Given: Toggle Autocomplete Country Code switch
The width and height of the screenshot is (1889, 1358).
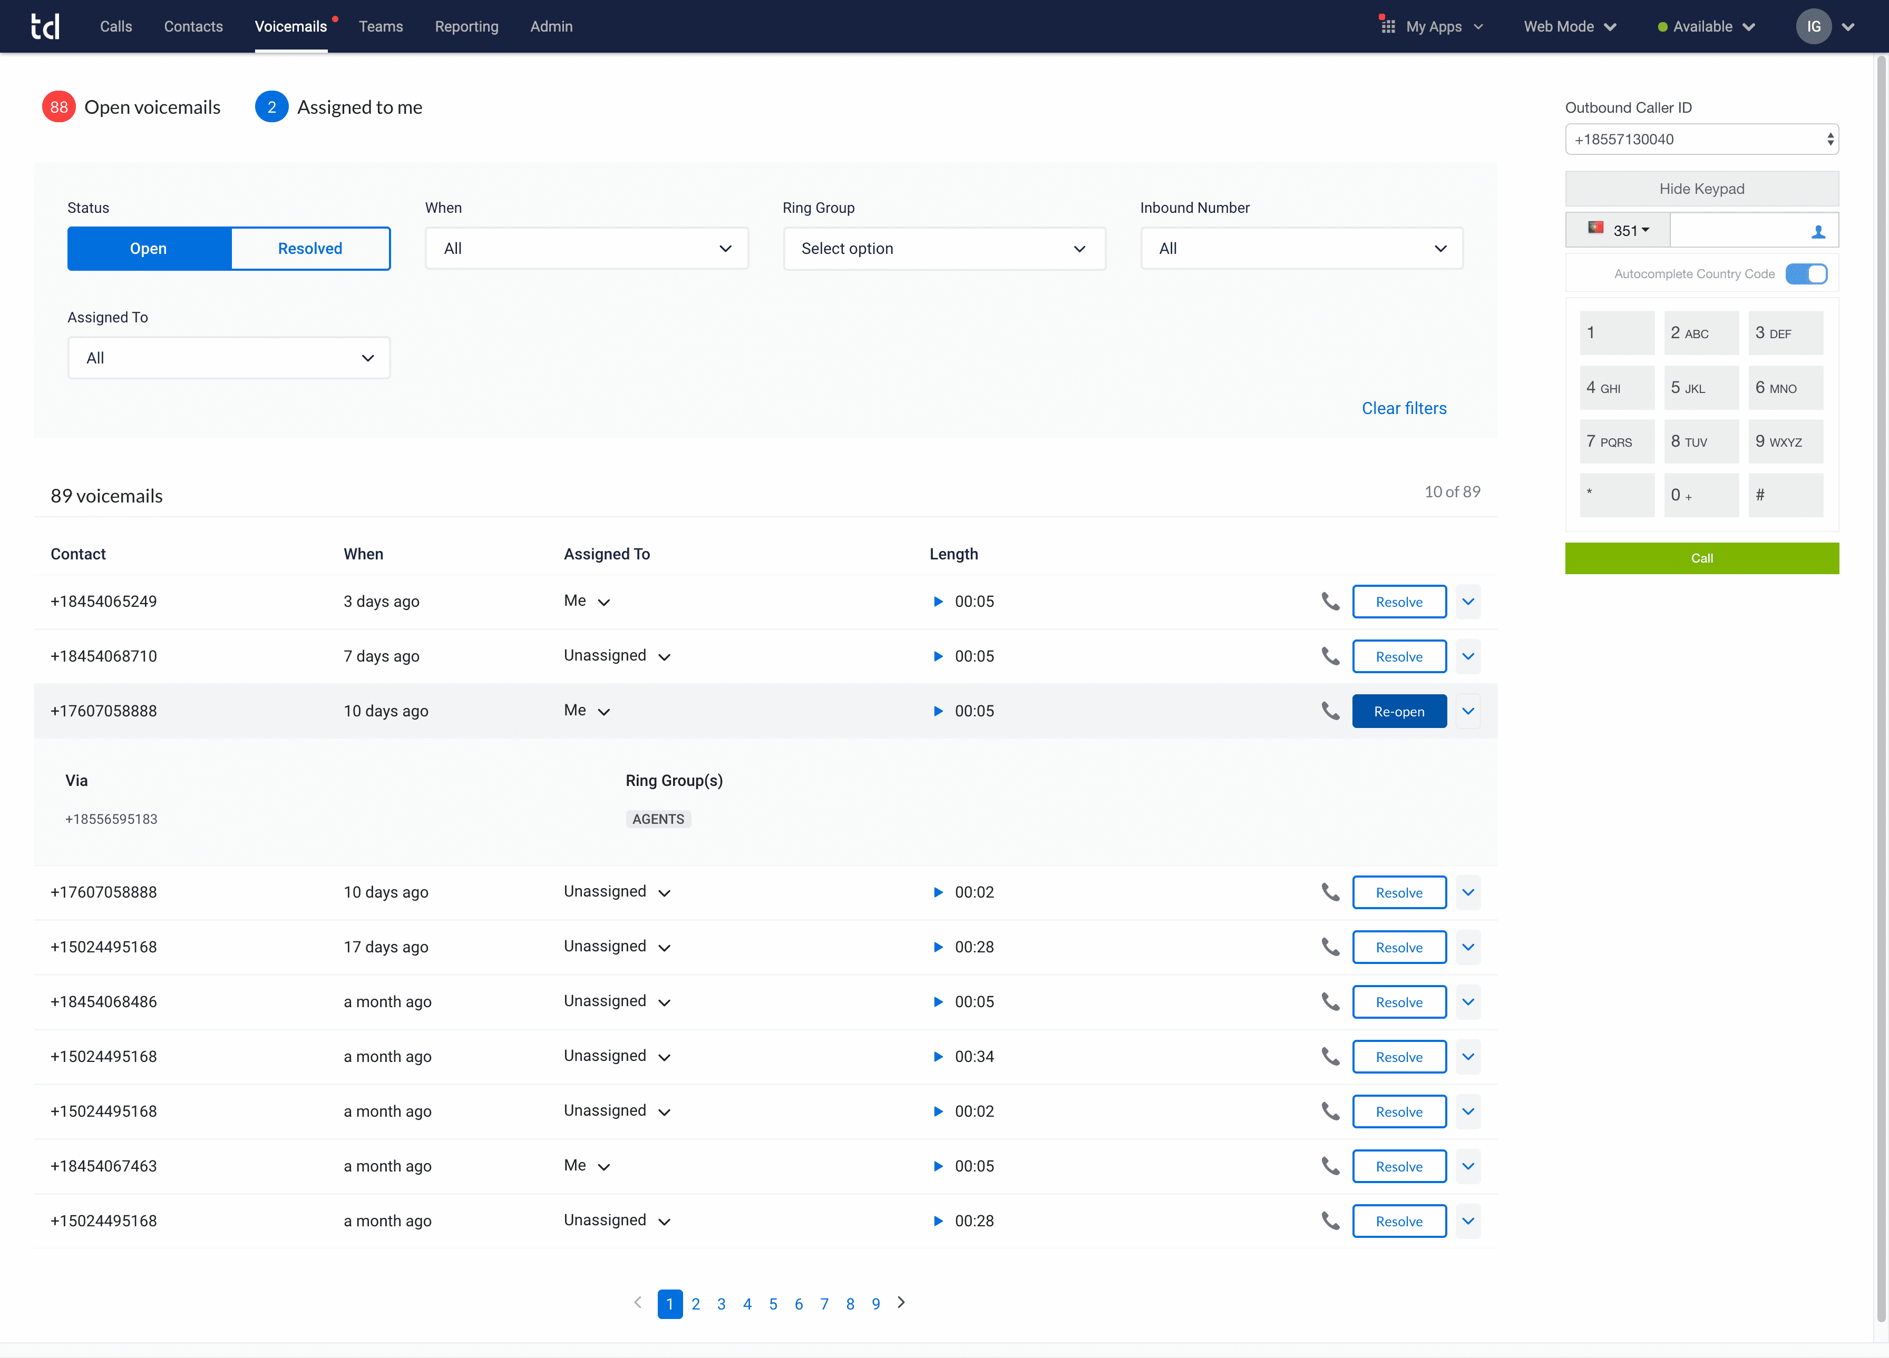Looking at the screenshot, I should 1806,274.
